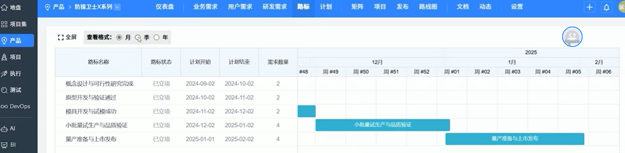
Task: Click the unlabeled Gantt bar in 模具开发与试模成功 row
Action: [307, 111]
